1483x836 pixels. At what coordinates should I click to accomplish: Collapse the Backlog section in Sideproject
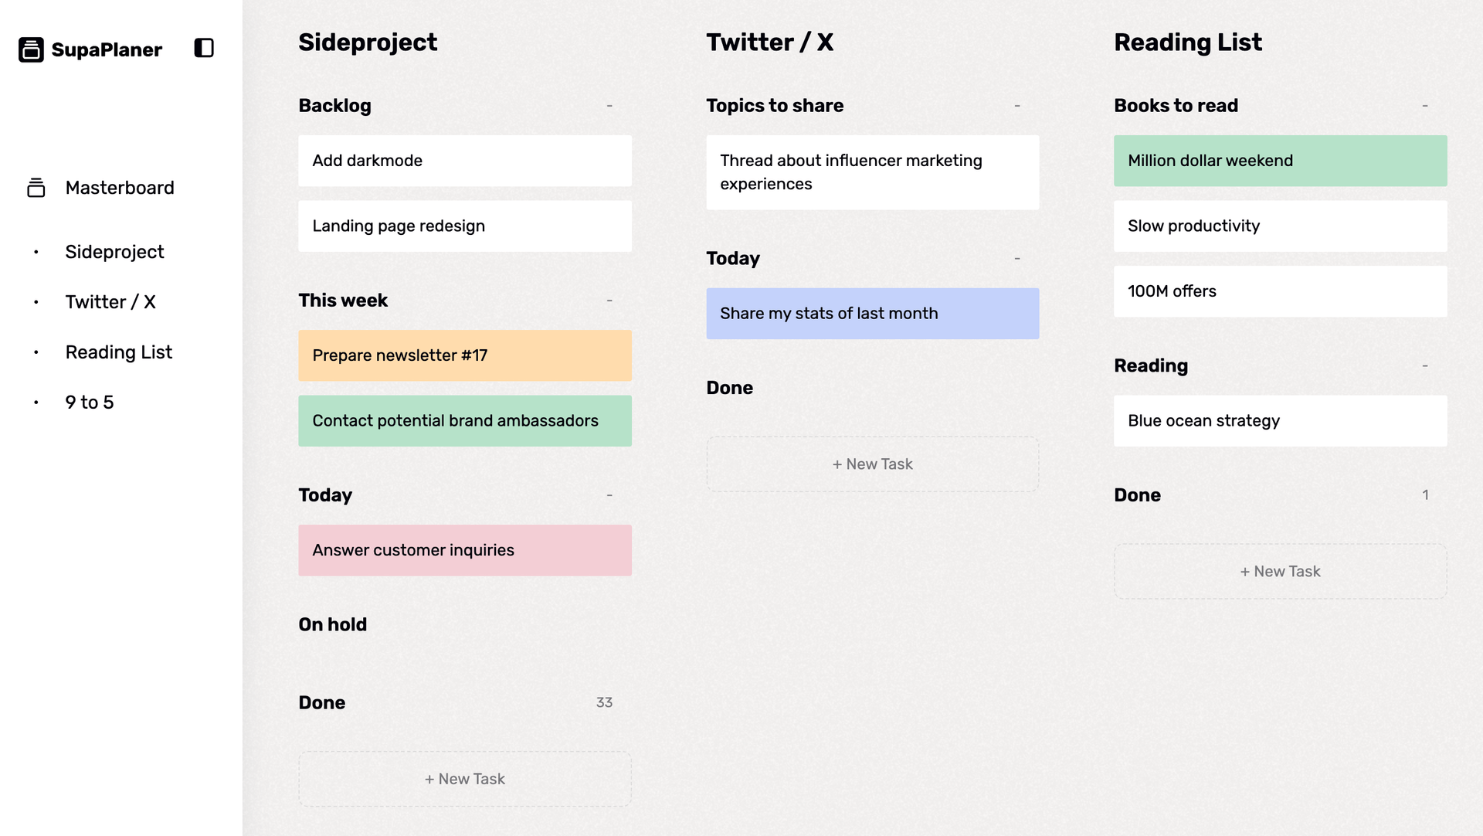609,105
